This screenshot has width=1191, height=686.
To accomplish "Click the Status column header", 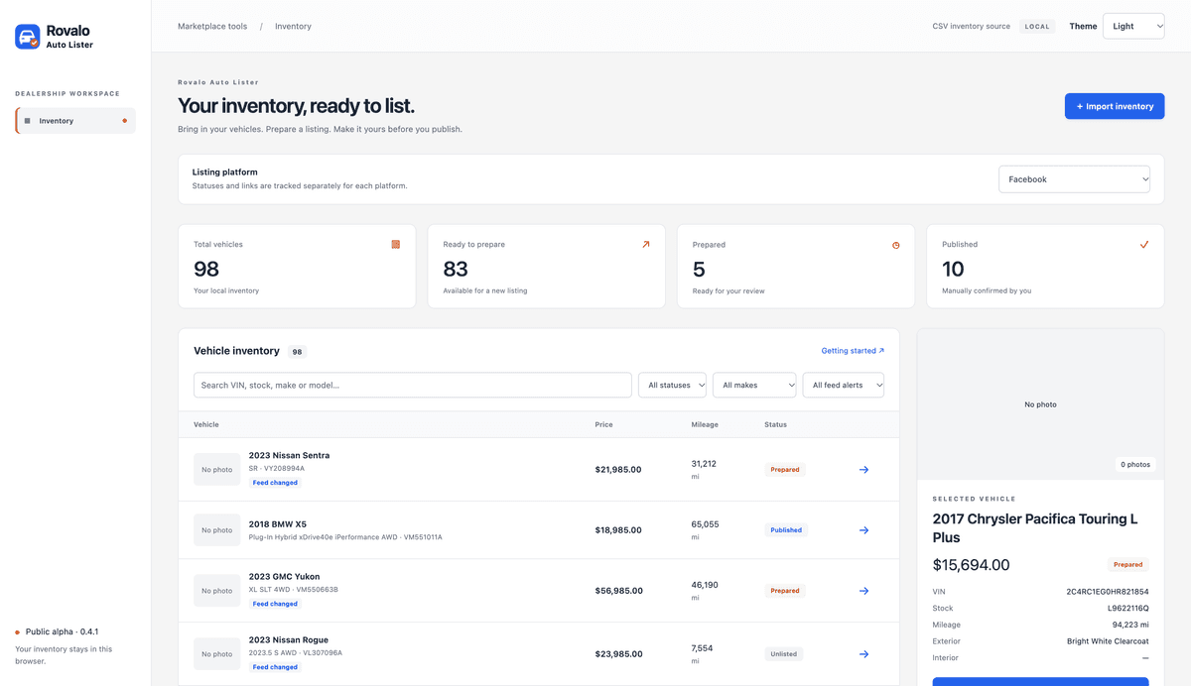I will click(x=775, y=424).
